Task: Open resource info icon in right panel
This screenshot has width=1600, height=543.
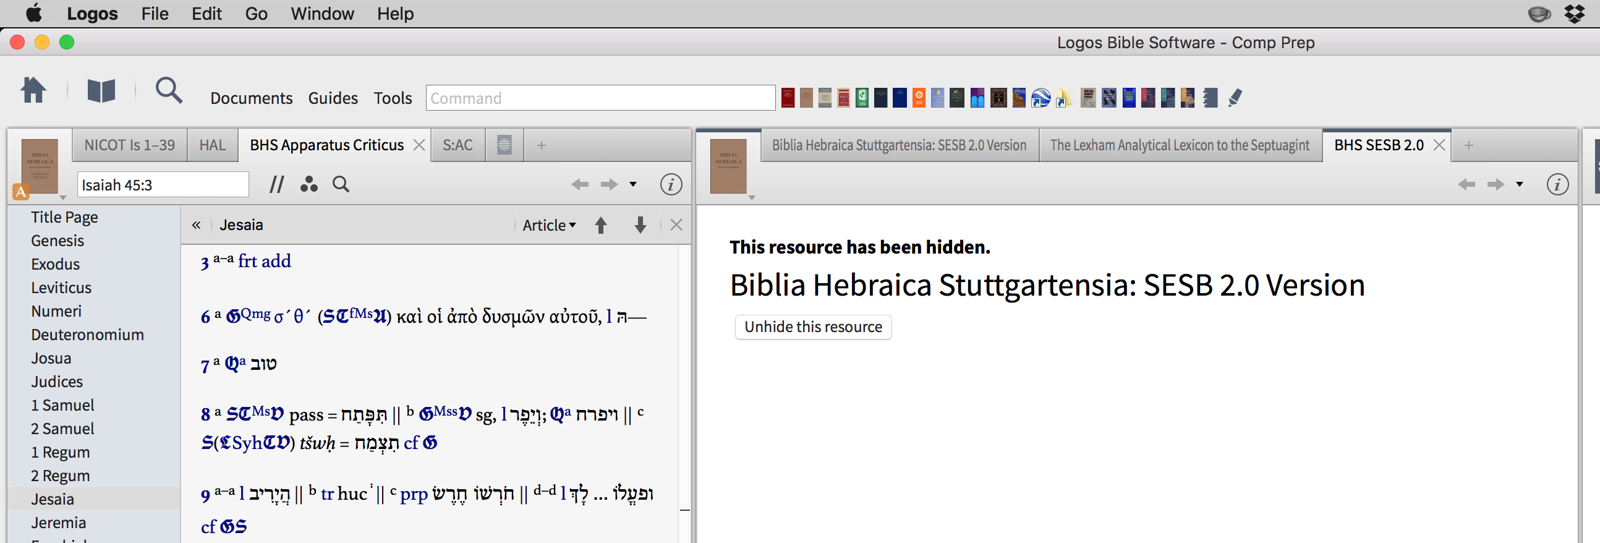Action: (x=1557, y=184)
